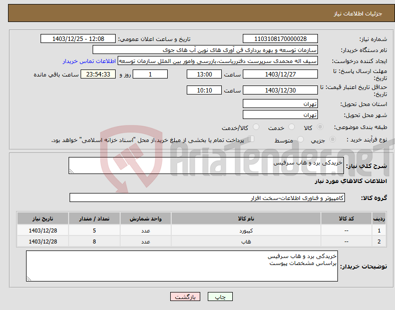This screenshot has height=310, width=395.
Task: Click the announcement date and time field
Action: [78, 39]
